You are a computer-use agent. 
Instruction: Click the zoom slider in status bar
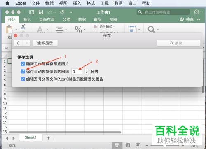(165, 145)
